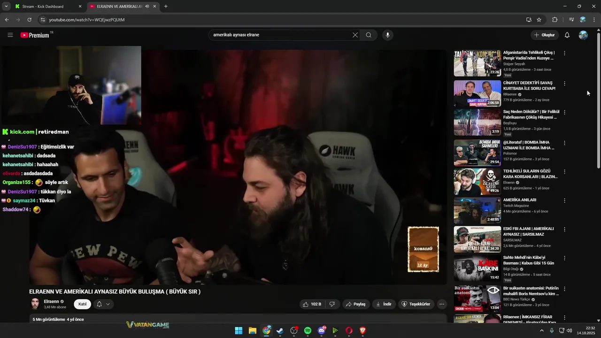Image resolution: width=601 pixels, height=338 pixels.
Task: Start voice search with the microphone icon
Action: click(387, 35)
